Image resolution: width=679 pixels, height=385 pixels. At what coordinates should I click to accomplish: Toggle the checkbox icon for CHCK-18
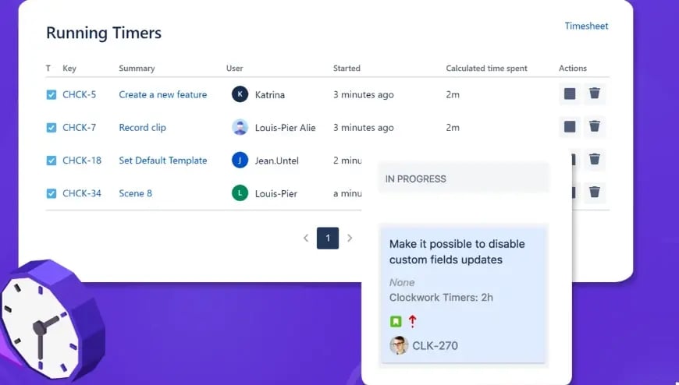pyautogui.click(x=51, y=161)
